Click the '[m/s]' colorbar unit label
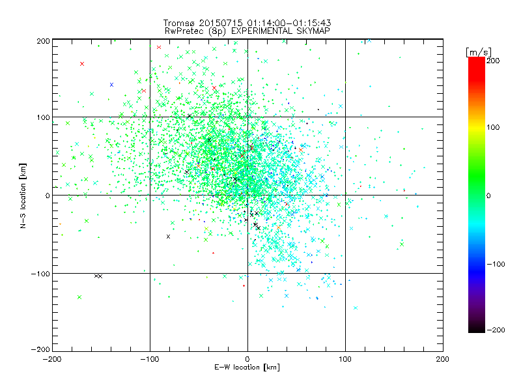This screenshot has height=391, width=521. [x=478, y=52]
